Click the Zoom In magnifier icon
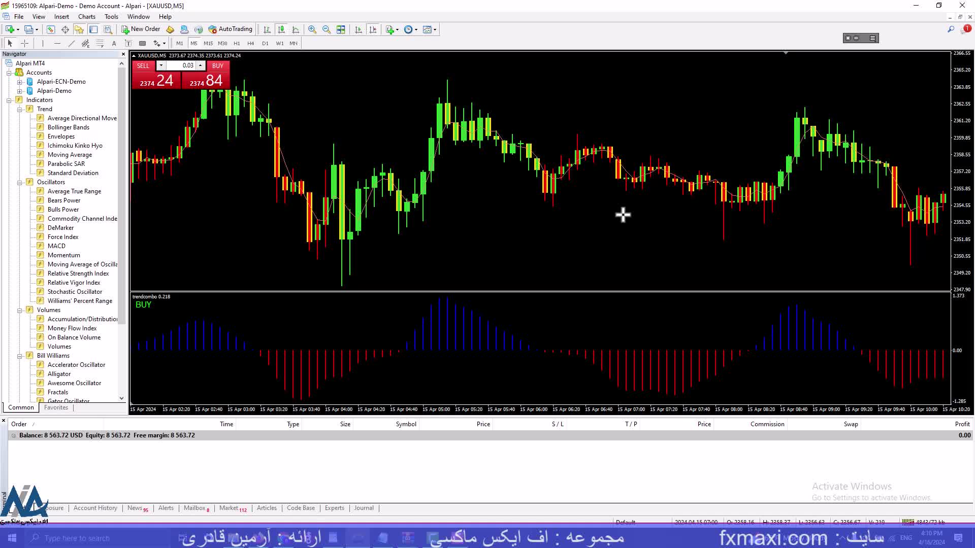This screenshot has height=548, width=975. tap(312, 29)
